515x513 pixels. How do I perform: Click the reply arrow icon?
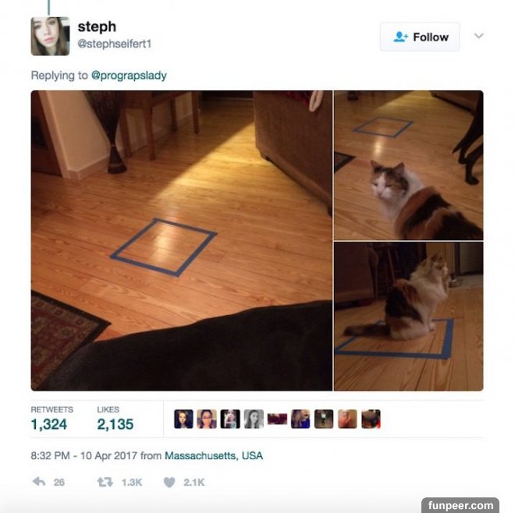(x=39, y=482)
